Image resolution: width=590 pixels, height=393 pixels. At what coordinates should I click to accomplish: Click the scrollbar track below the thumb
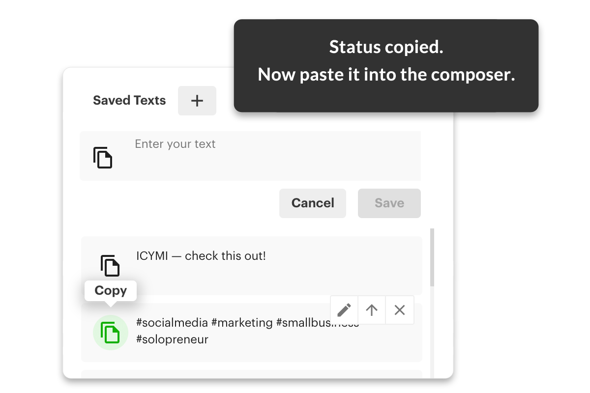point(432,332)
